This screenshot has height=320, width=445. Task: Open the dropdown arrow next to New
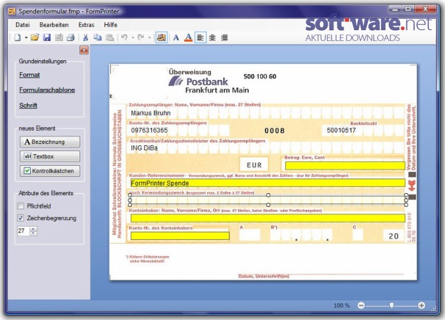coord(26,38)
